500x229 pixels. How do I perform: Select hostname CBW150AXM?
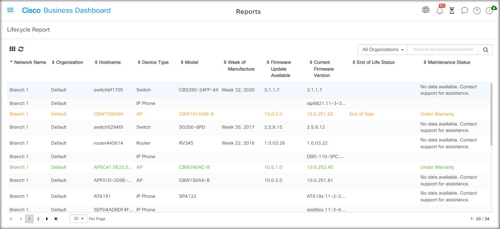pyautogui.click(x=108, y=114)
